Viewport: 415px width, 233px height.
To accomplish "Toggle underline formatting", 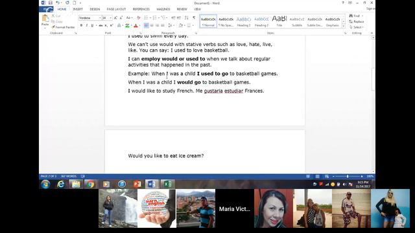I will pyautogui.click(x=92, y=25).
